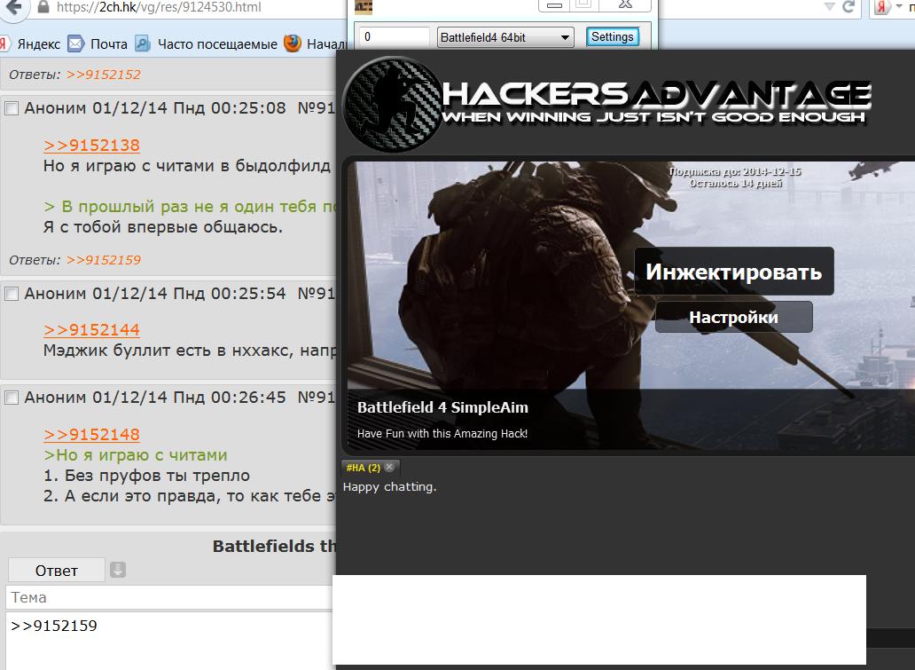
Task: Tick the checkbox of the 00:25:08 post
Action: click(x=12, y=108)
